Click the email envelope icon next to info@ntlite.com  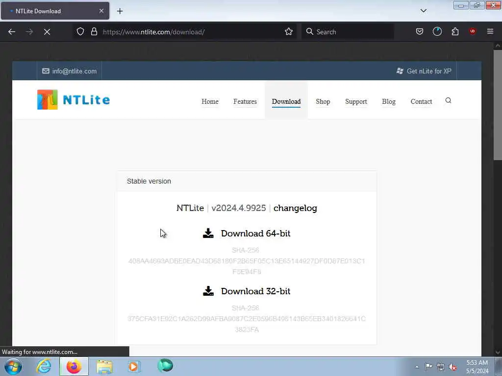(46, 71)
